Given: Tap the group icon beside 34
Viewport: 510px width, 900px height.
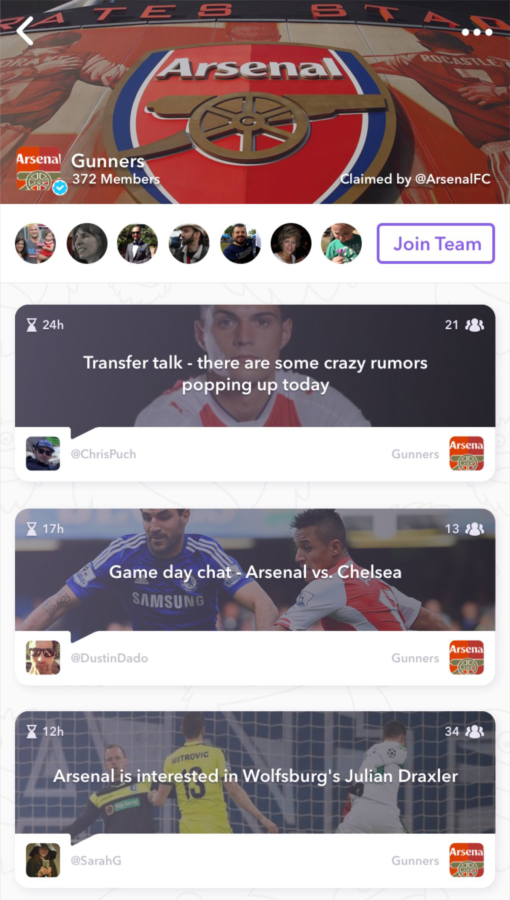Looking at the screenshot, I should (x=475, y=732).
